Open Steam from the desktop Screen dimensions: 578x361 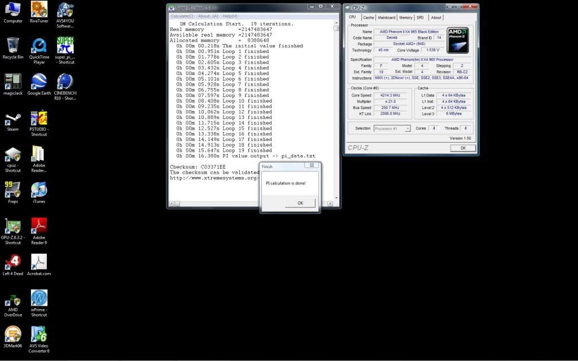pyautogui.click(x=13, y=122)
